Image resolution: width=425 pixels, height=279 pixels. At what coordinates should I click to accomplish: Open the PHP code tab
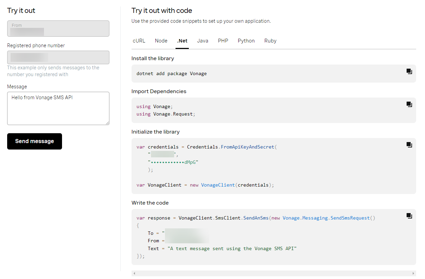223,41
